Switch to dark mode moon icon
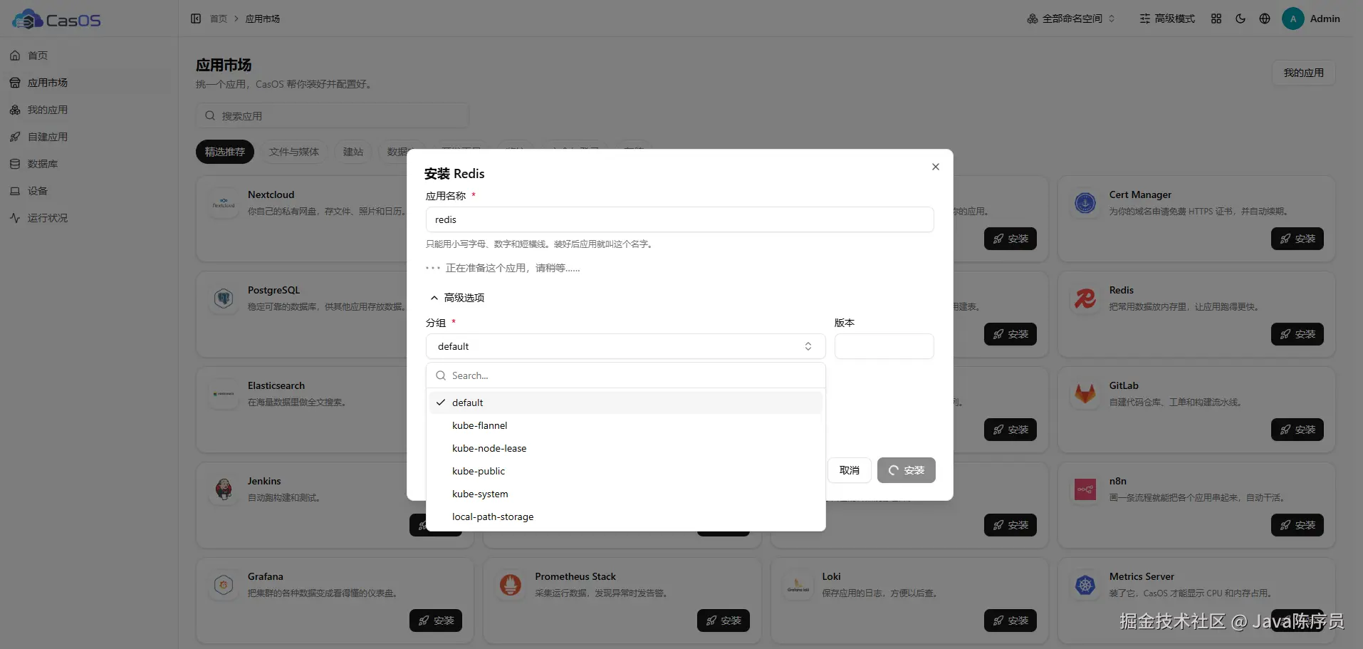This screenshot has width=1363, height=649. [x=1241, y=19]
